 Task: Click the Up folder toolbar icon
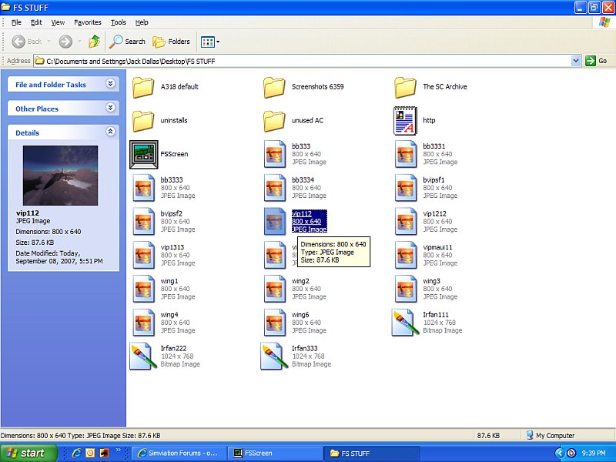coord(95,42)
